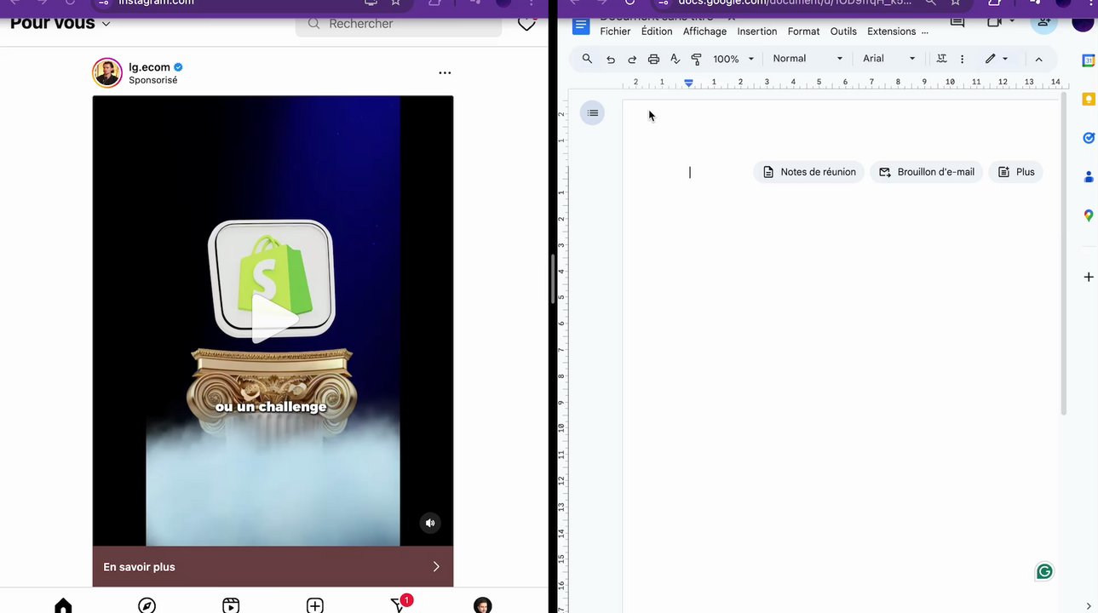1098x613 pixels.
Task: Open Google Docs home icon
Action: click(581, 25)
